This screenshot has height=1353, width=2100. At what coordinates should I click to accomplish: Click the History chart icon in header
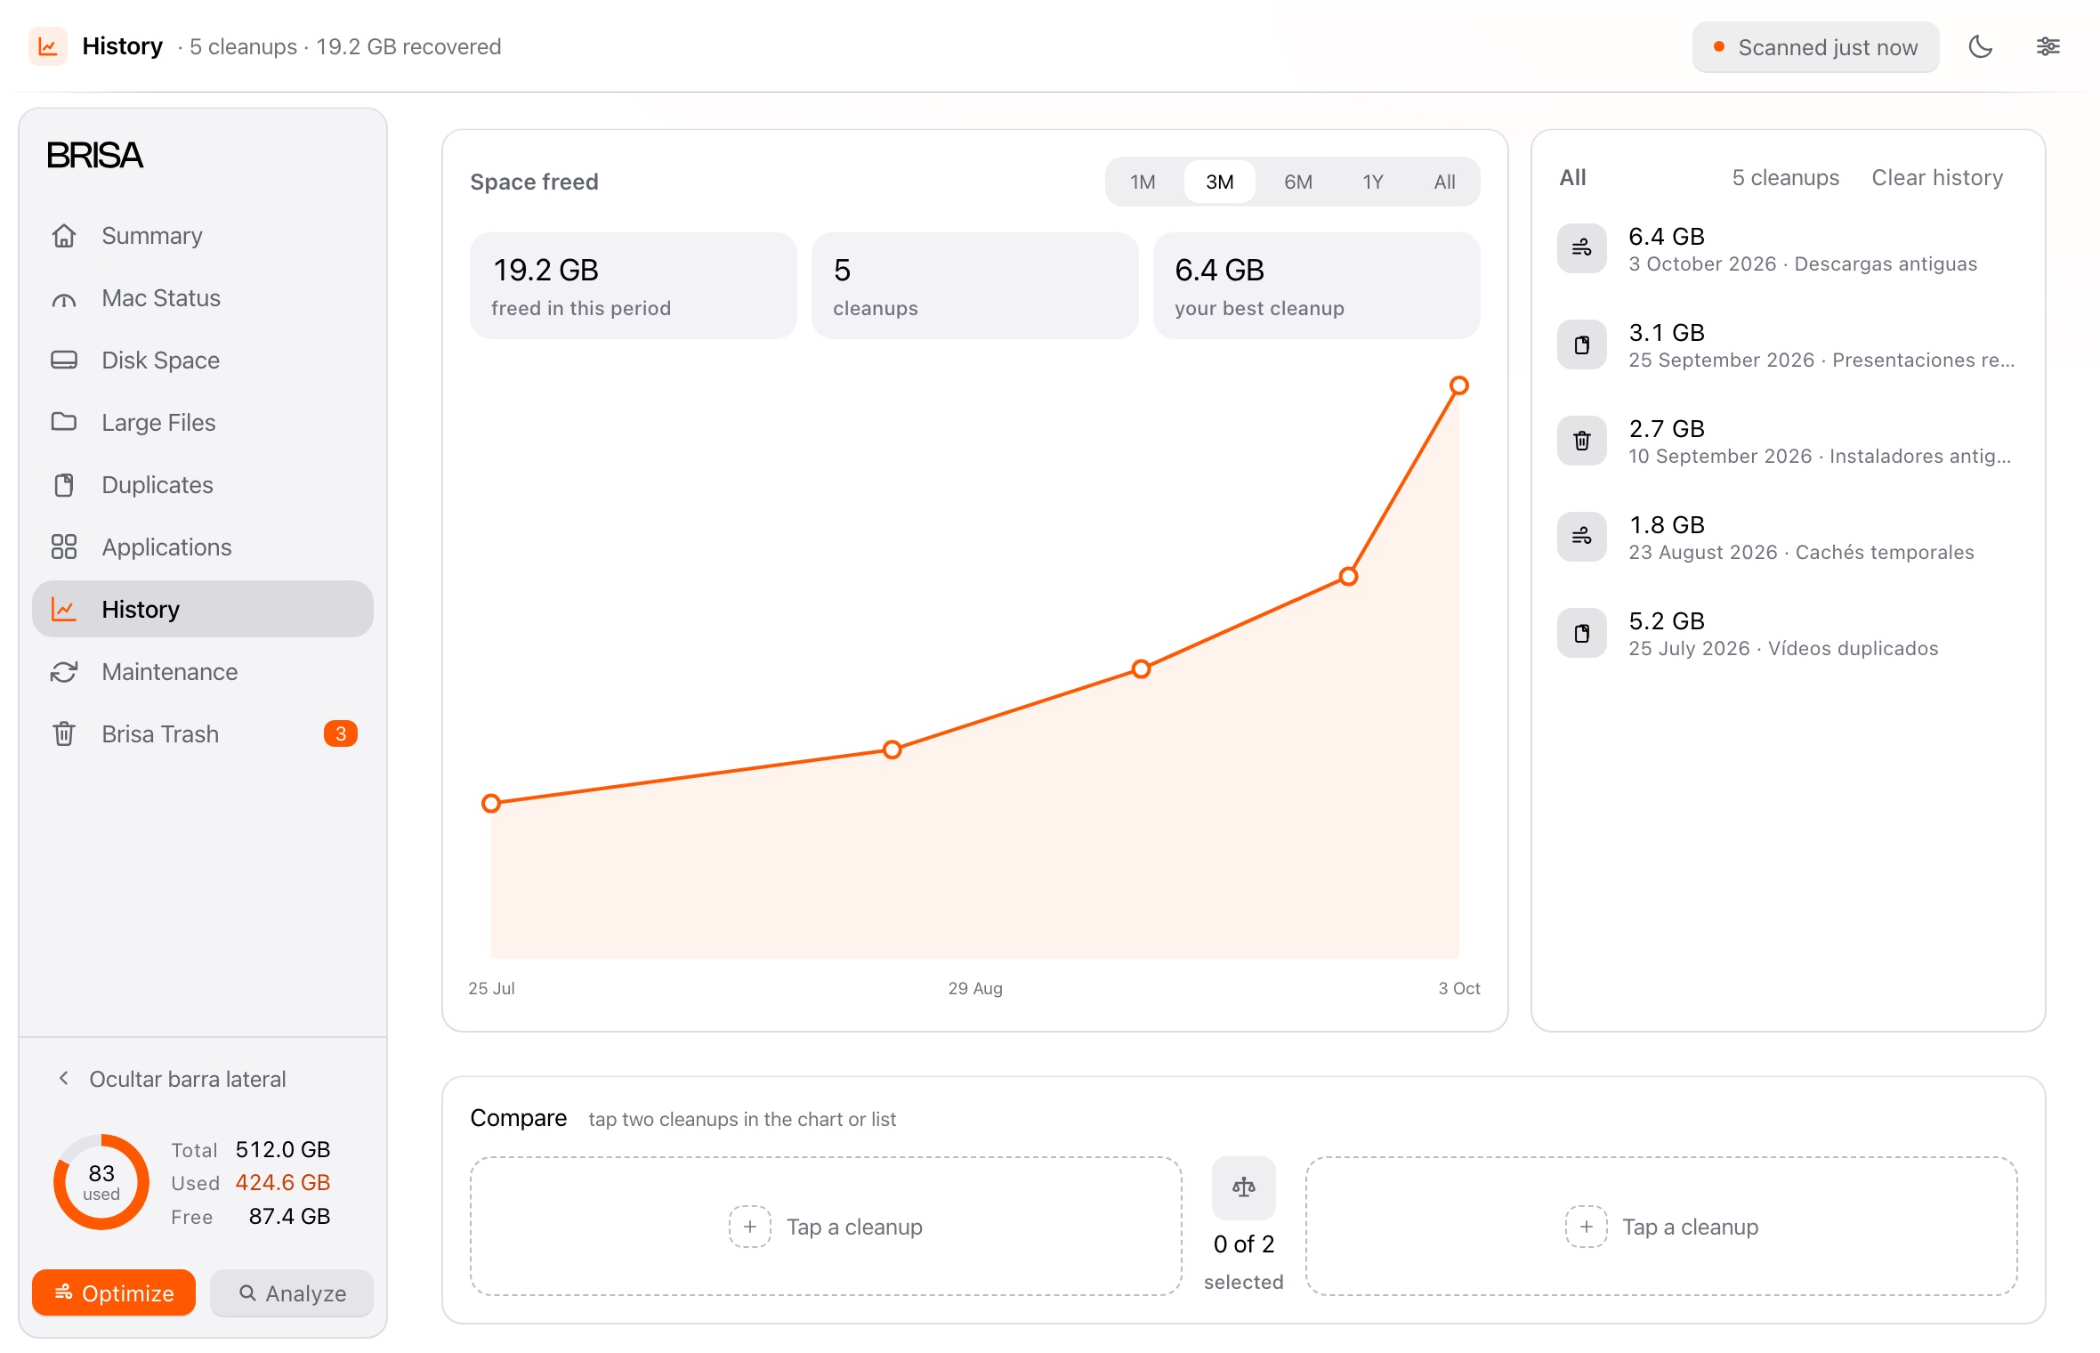pyautogui.click(x=48, y=46)
